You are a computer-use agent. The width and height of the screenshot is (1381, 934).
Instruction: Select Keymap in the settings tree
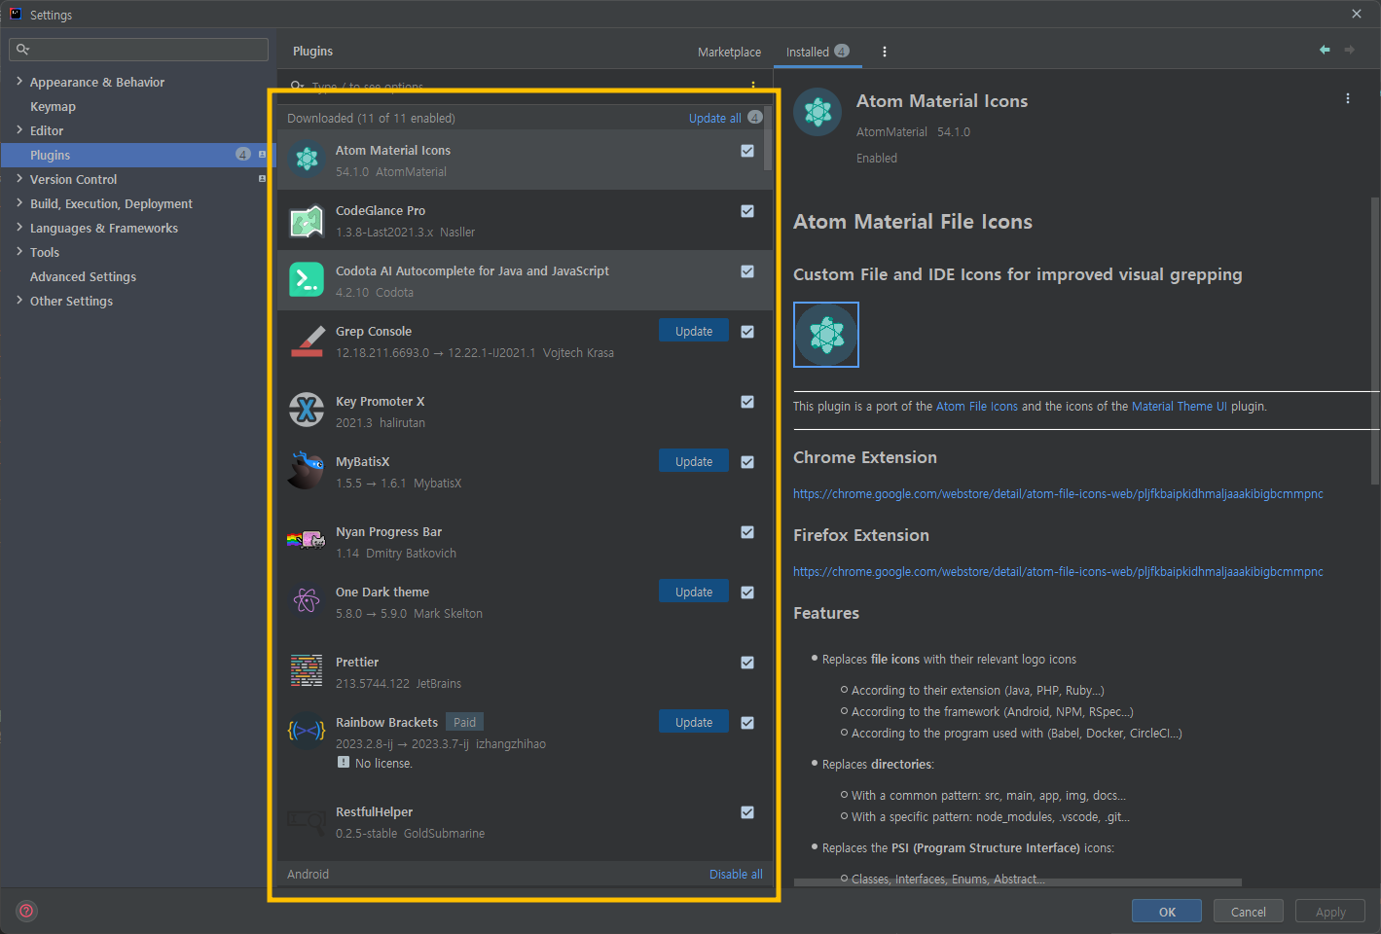[x=53, y=106]
